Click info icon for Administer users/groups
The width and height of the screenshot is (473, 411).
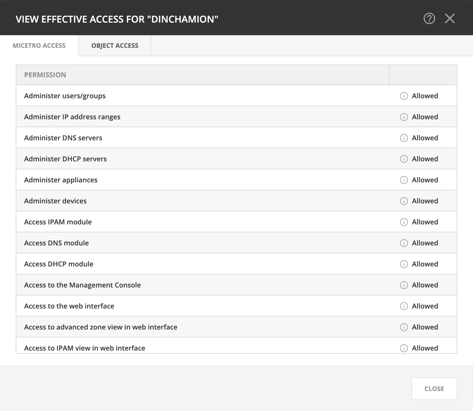404,96
